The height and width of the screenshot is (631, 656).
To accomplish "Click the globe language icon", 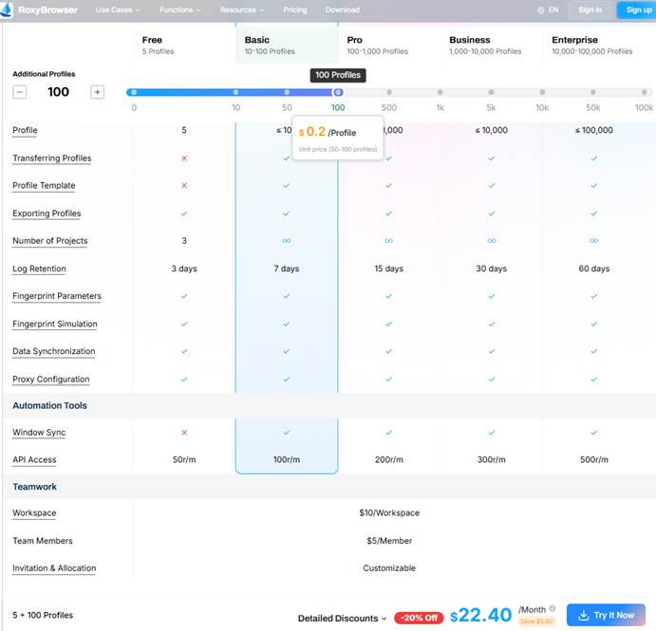I will click(540, 10).
